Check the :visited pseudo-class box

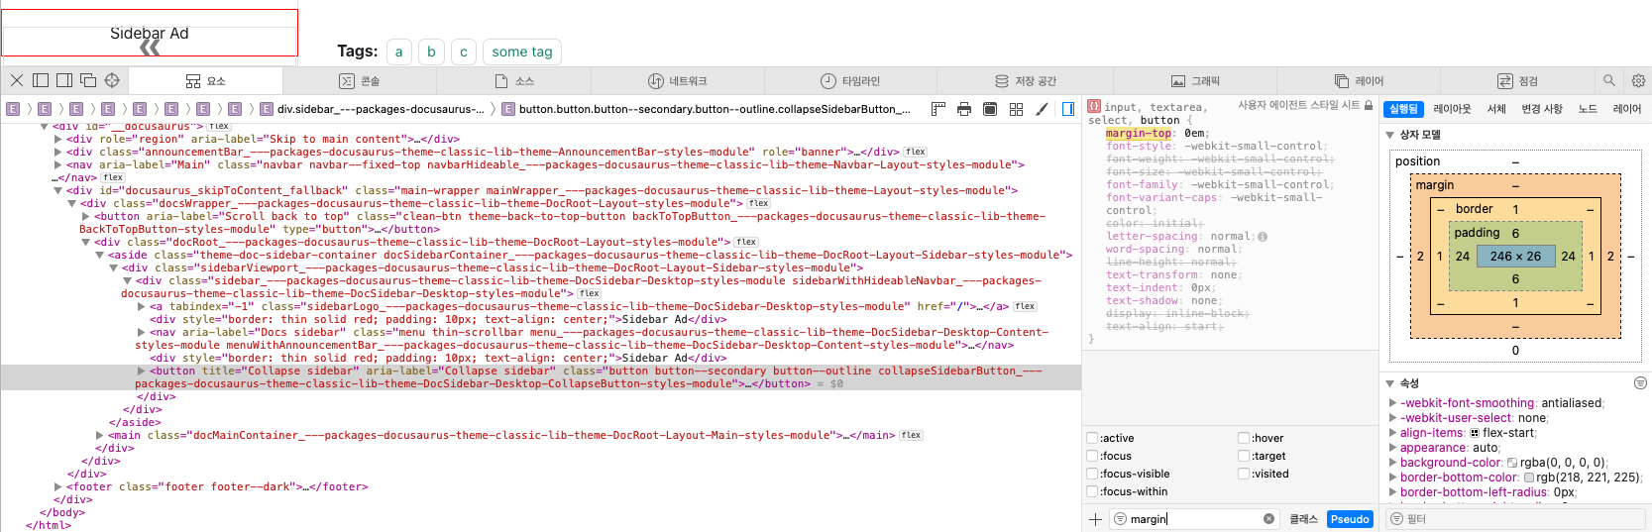pos(1243,474)
